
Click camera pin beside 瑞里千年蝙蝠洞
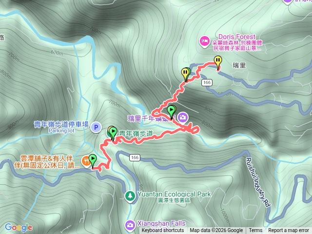(x=183, y=117)
